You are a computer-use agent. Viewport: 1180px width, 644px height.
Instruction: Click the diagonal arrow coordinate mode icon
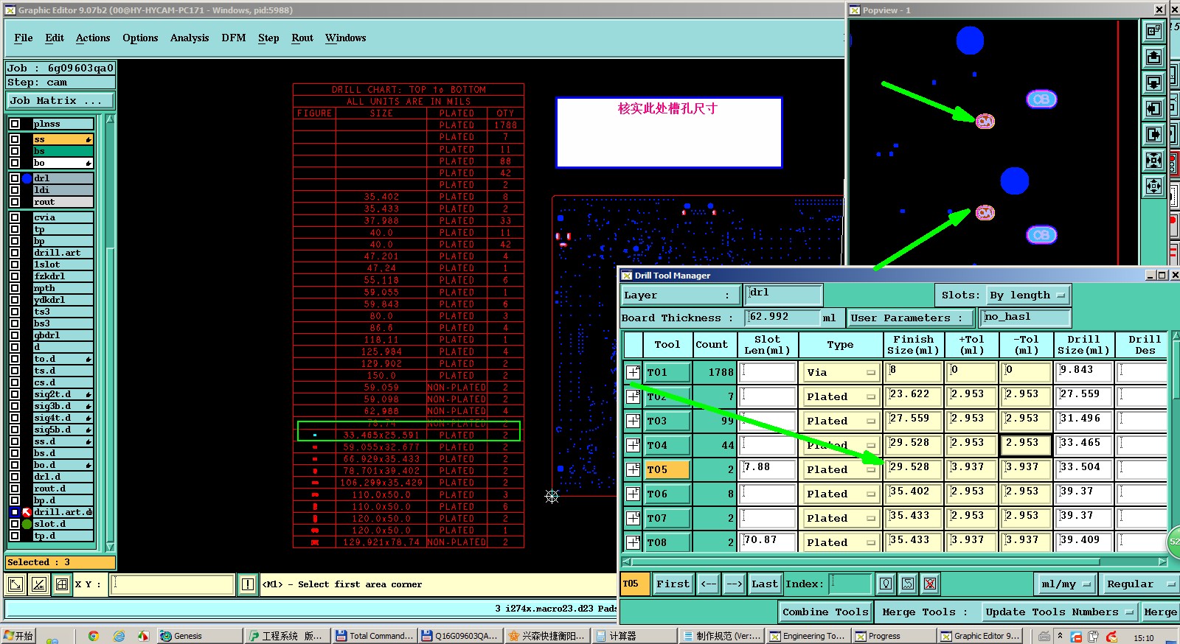click(15, 584)
